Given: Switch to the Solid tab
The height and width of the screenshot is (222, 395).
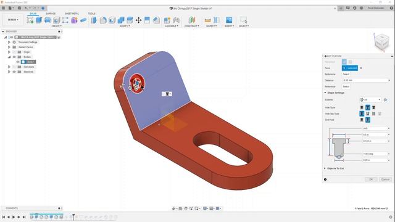Looking at the screenshot, I should [x=33, y=14].
